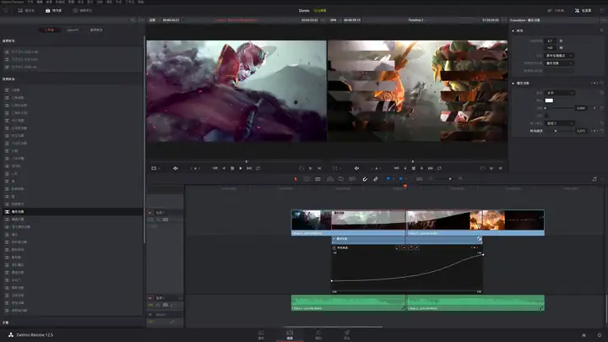Image resolution: width=608 pixels, height=342 pixels.
Task: Toggle loop in source viewer
Action: click(x=258, y=168)
